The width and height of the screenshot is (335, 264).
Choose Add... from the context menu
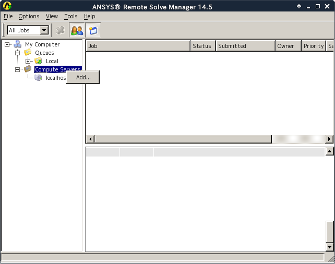pyautogui.click(x=83, y=77)
